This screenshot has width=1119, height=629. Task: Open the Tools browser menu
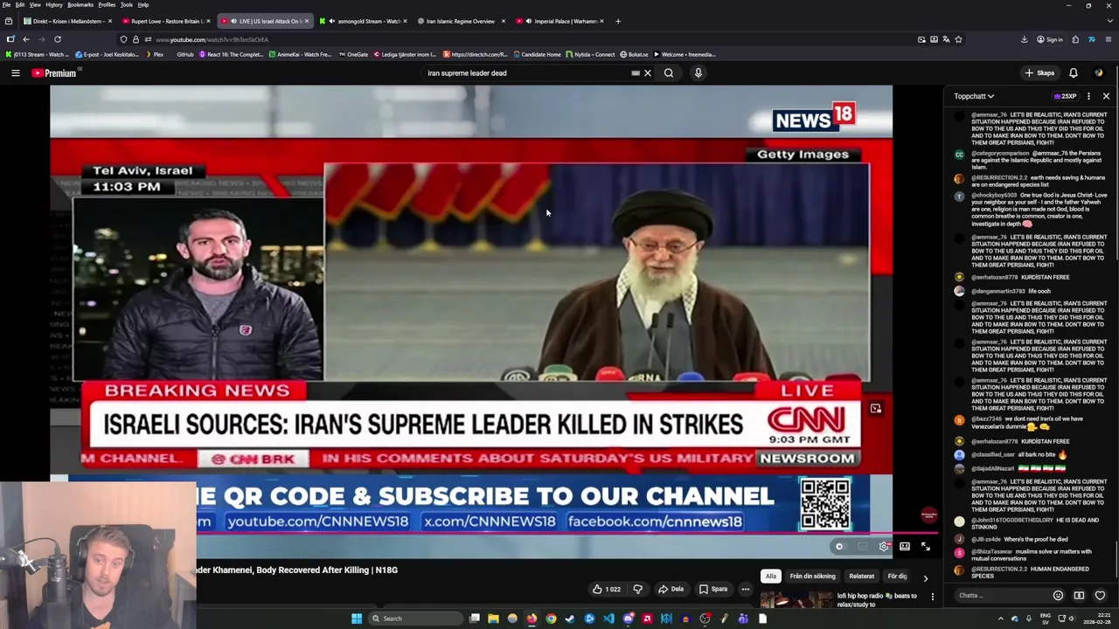127,4
